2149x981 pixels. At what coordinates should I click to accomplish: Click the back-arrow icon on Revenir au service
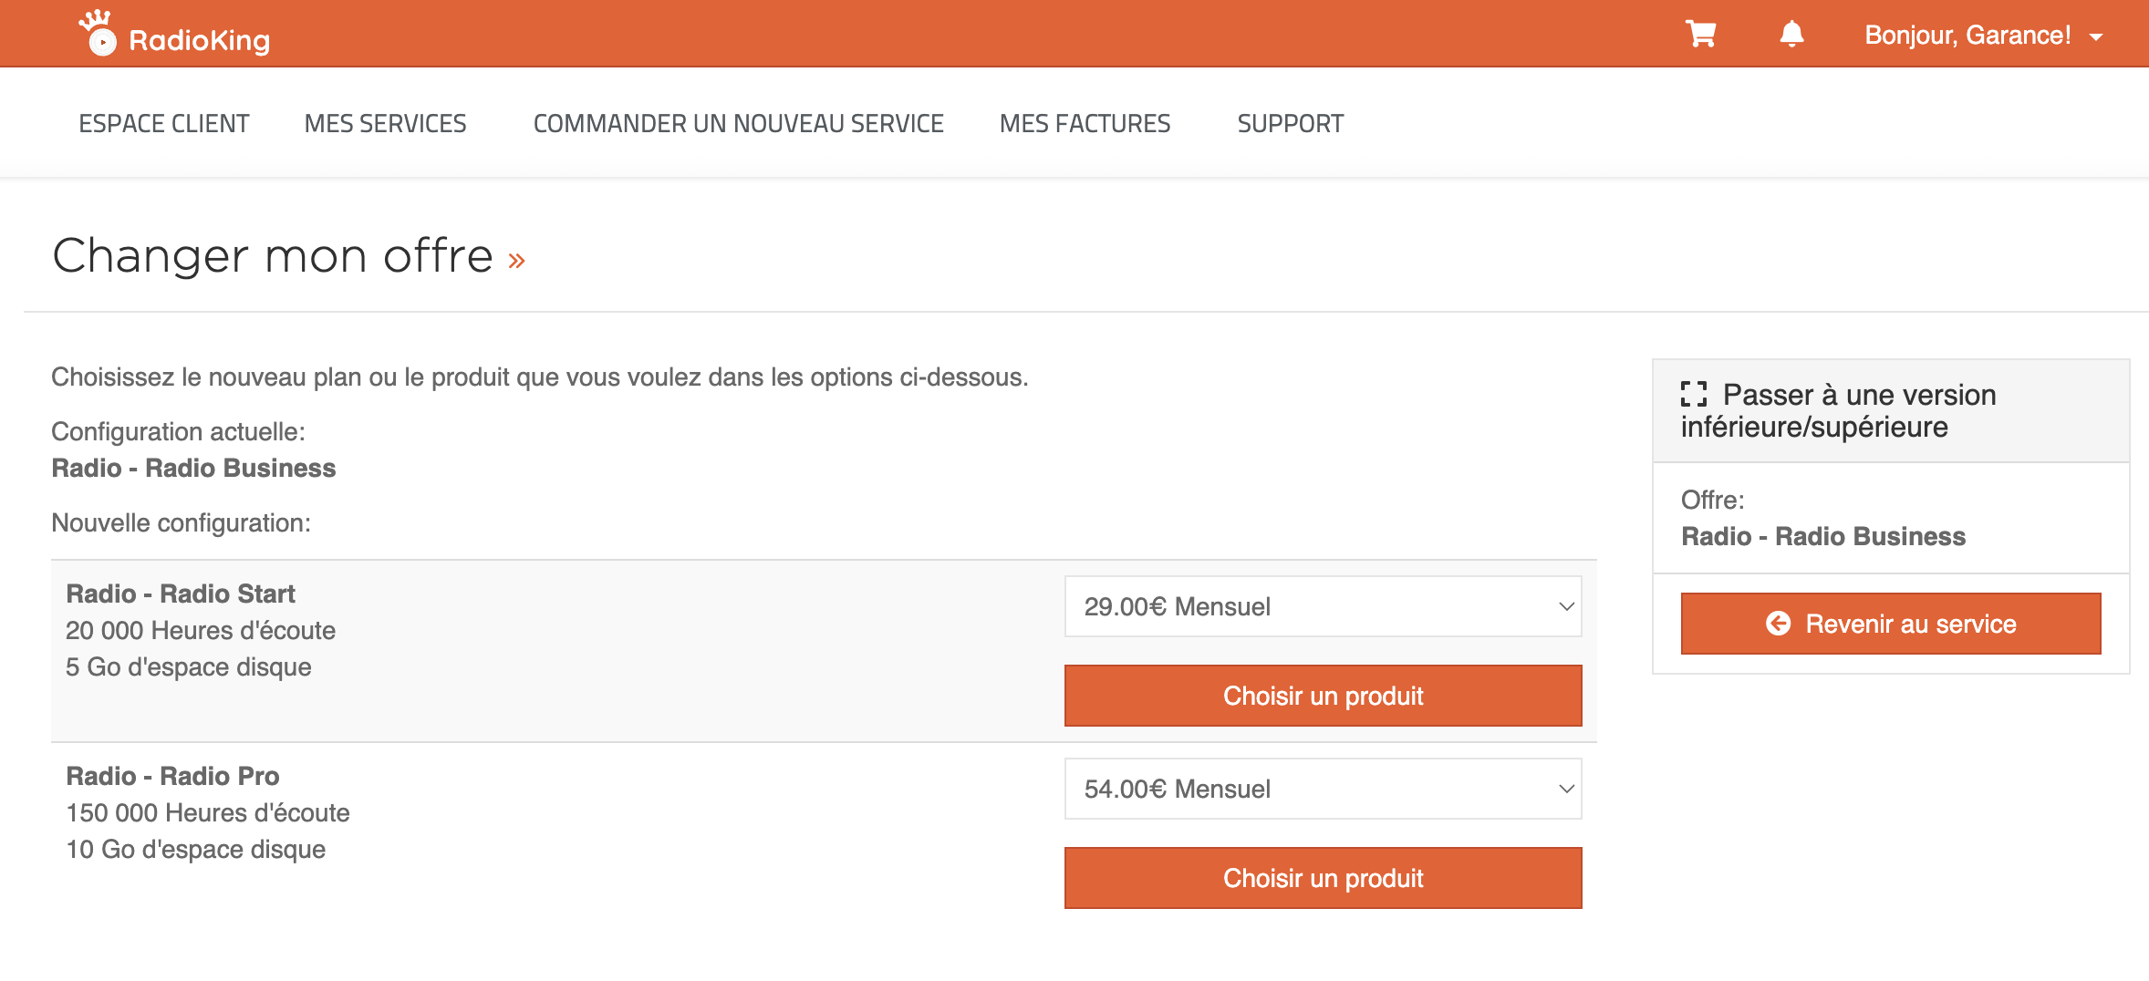[1778, 624]
